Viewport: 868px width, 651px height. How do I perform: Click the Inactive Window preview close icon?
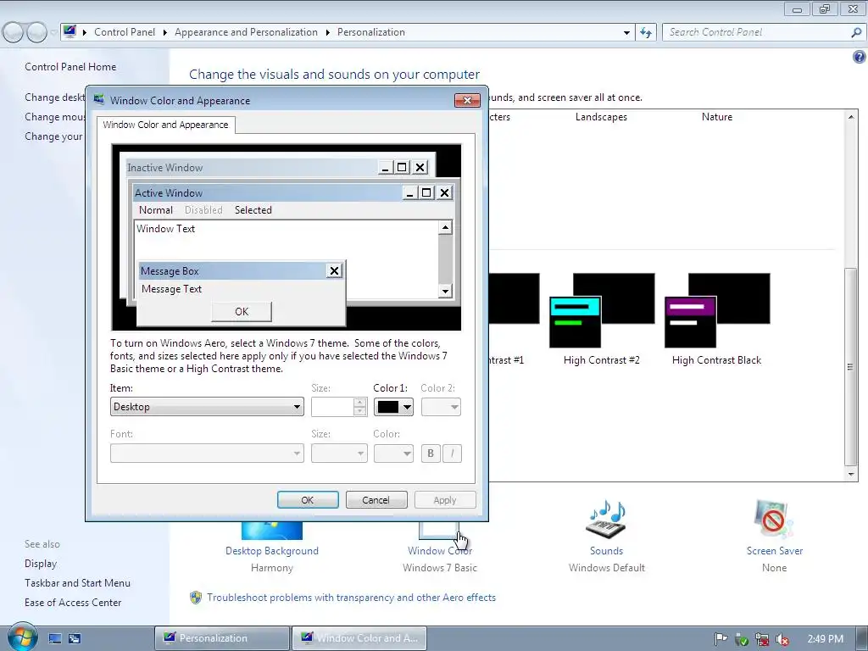click(x=420, y=167)
